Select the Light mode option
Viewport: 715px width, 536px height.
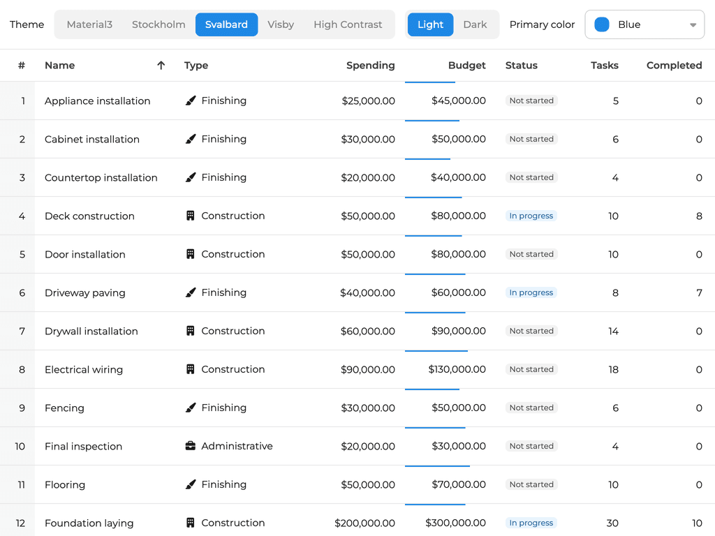[430, 24]
